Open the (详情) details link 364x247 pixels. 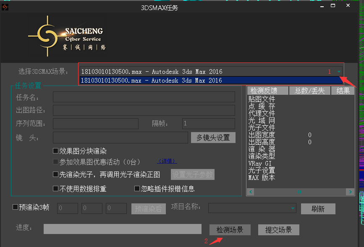pyautogui.click(x=167, y=161)
